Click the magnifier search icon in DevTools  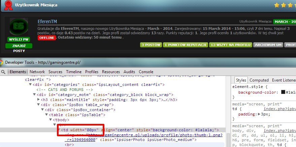(x=3, y=72)
